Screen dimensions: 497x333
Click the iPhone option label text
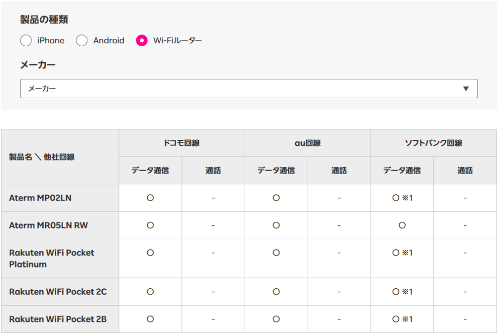pyautogui.click(x=50, y=41)
